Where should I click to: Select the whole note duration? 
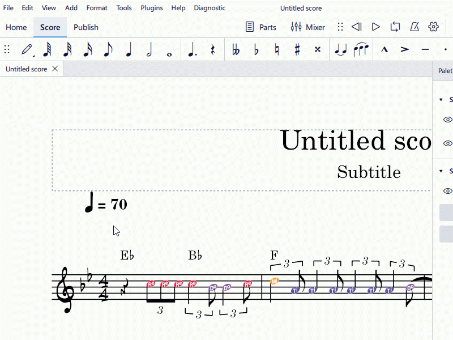click(x=169, y=49)
